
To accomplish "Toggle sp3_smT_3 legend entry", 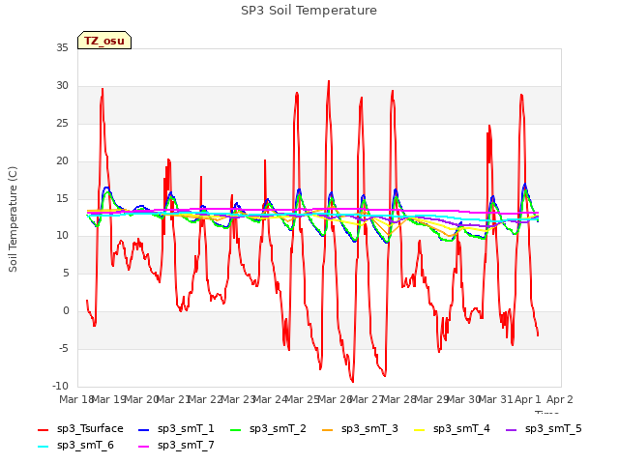I will 360,429.
